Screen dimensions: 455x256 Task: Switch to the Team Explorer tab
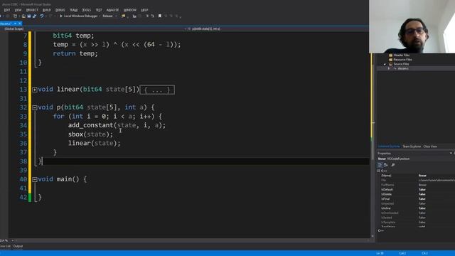(412, 146)
